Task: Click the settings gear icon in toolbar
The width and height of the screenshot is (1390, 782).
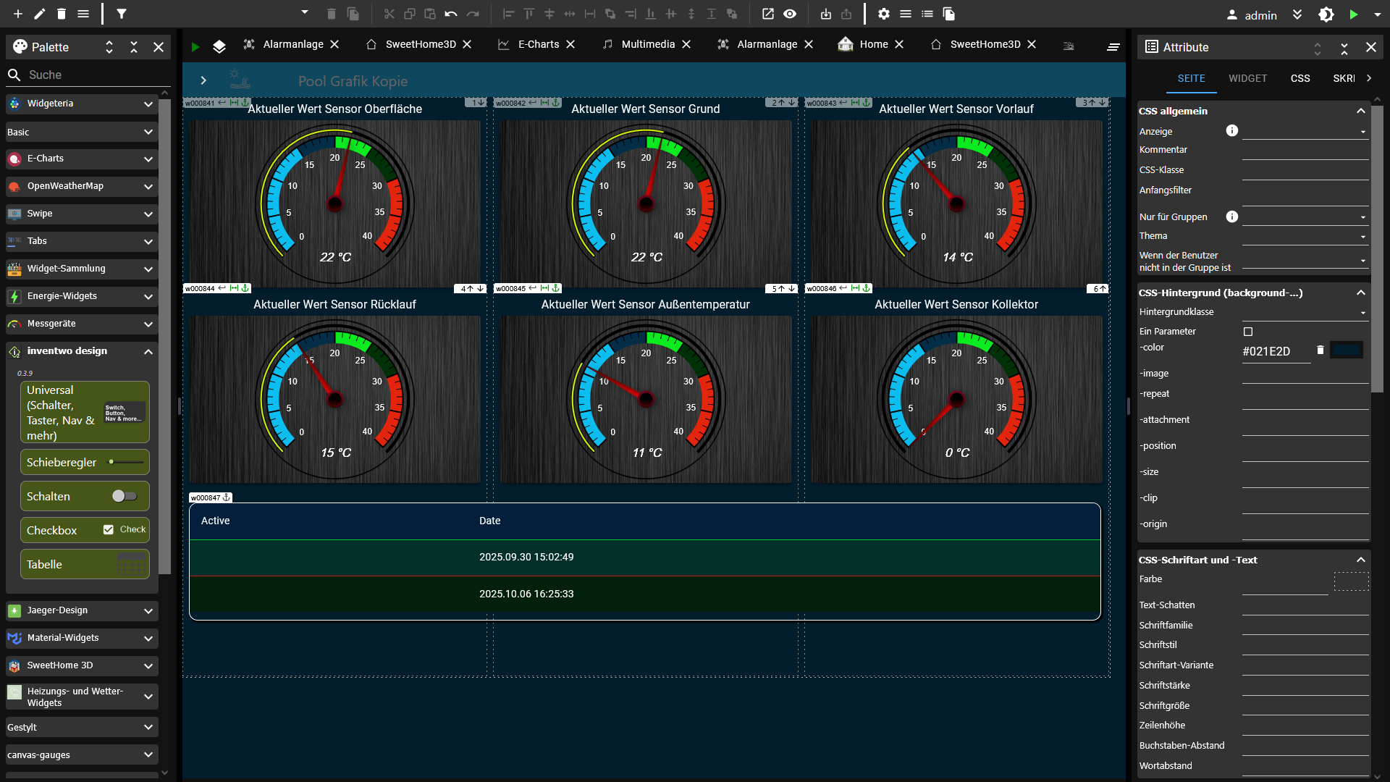Action: [x=883, y=14]
